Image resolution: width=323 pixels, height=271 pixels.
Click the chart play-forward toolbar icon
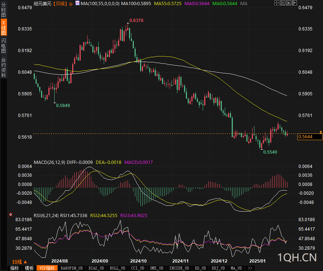click(289, 3)
